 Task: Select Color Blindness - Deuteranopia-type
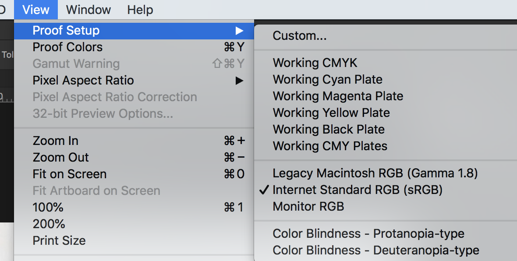(375, 250)
